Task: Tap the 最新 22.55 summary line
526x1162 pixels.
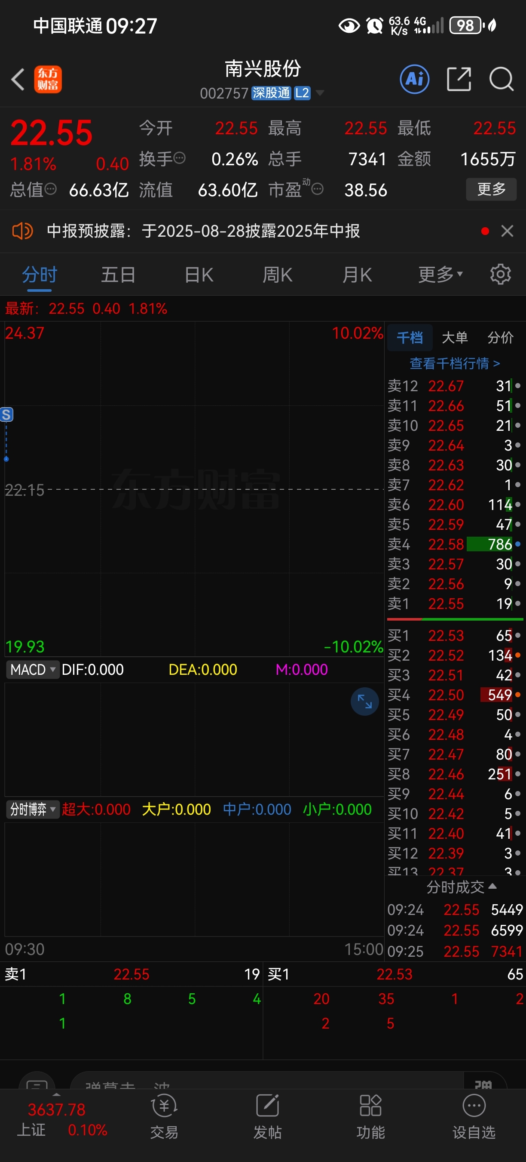Action: tap(86, 309)
